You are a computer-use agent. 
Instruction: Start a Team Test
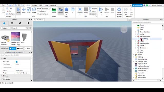[126, 11]
